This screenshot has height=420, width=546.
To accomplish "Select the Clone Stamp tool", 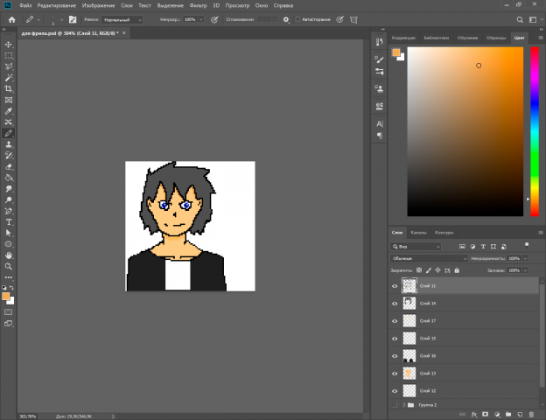I will (x=9, y=144).
